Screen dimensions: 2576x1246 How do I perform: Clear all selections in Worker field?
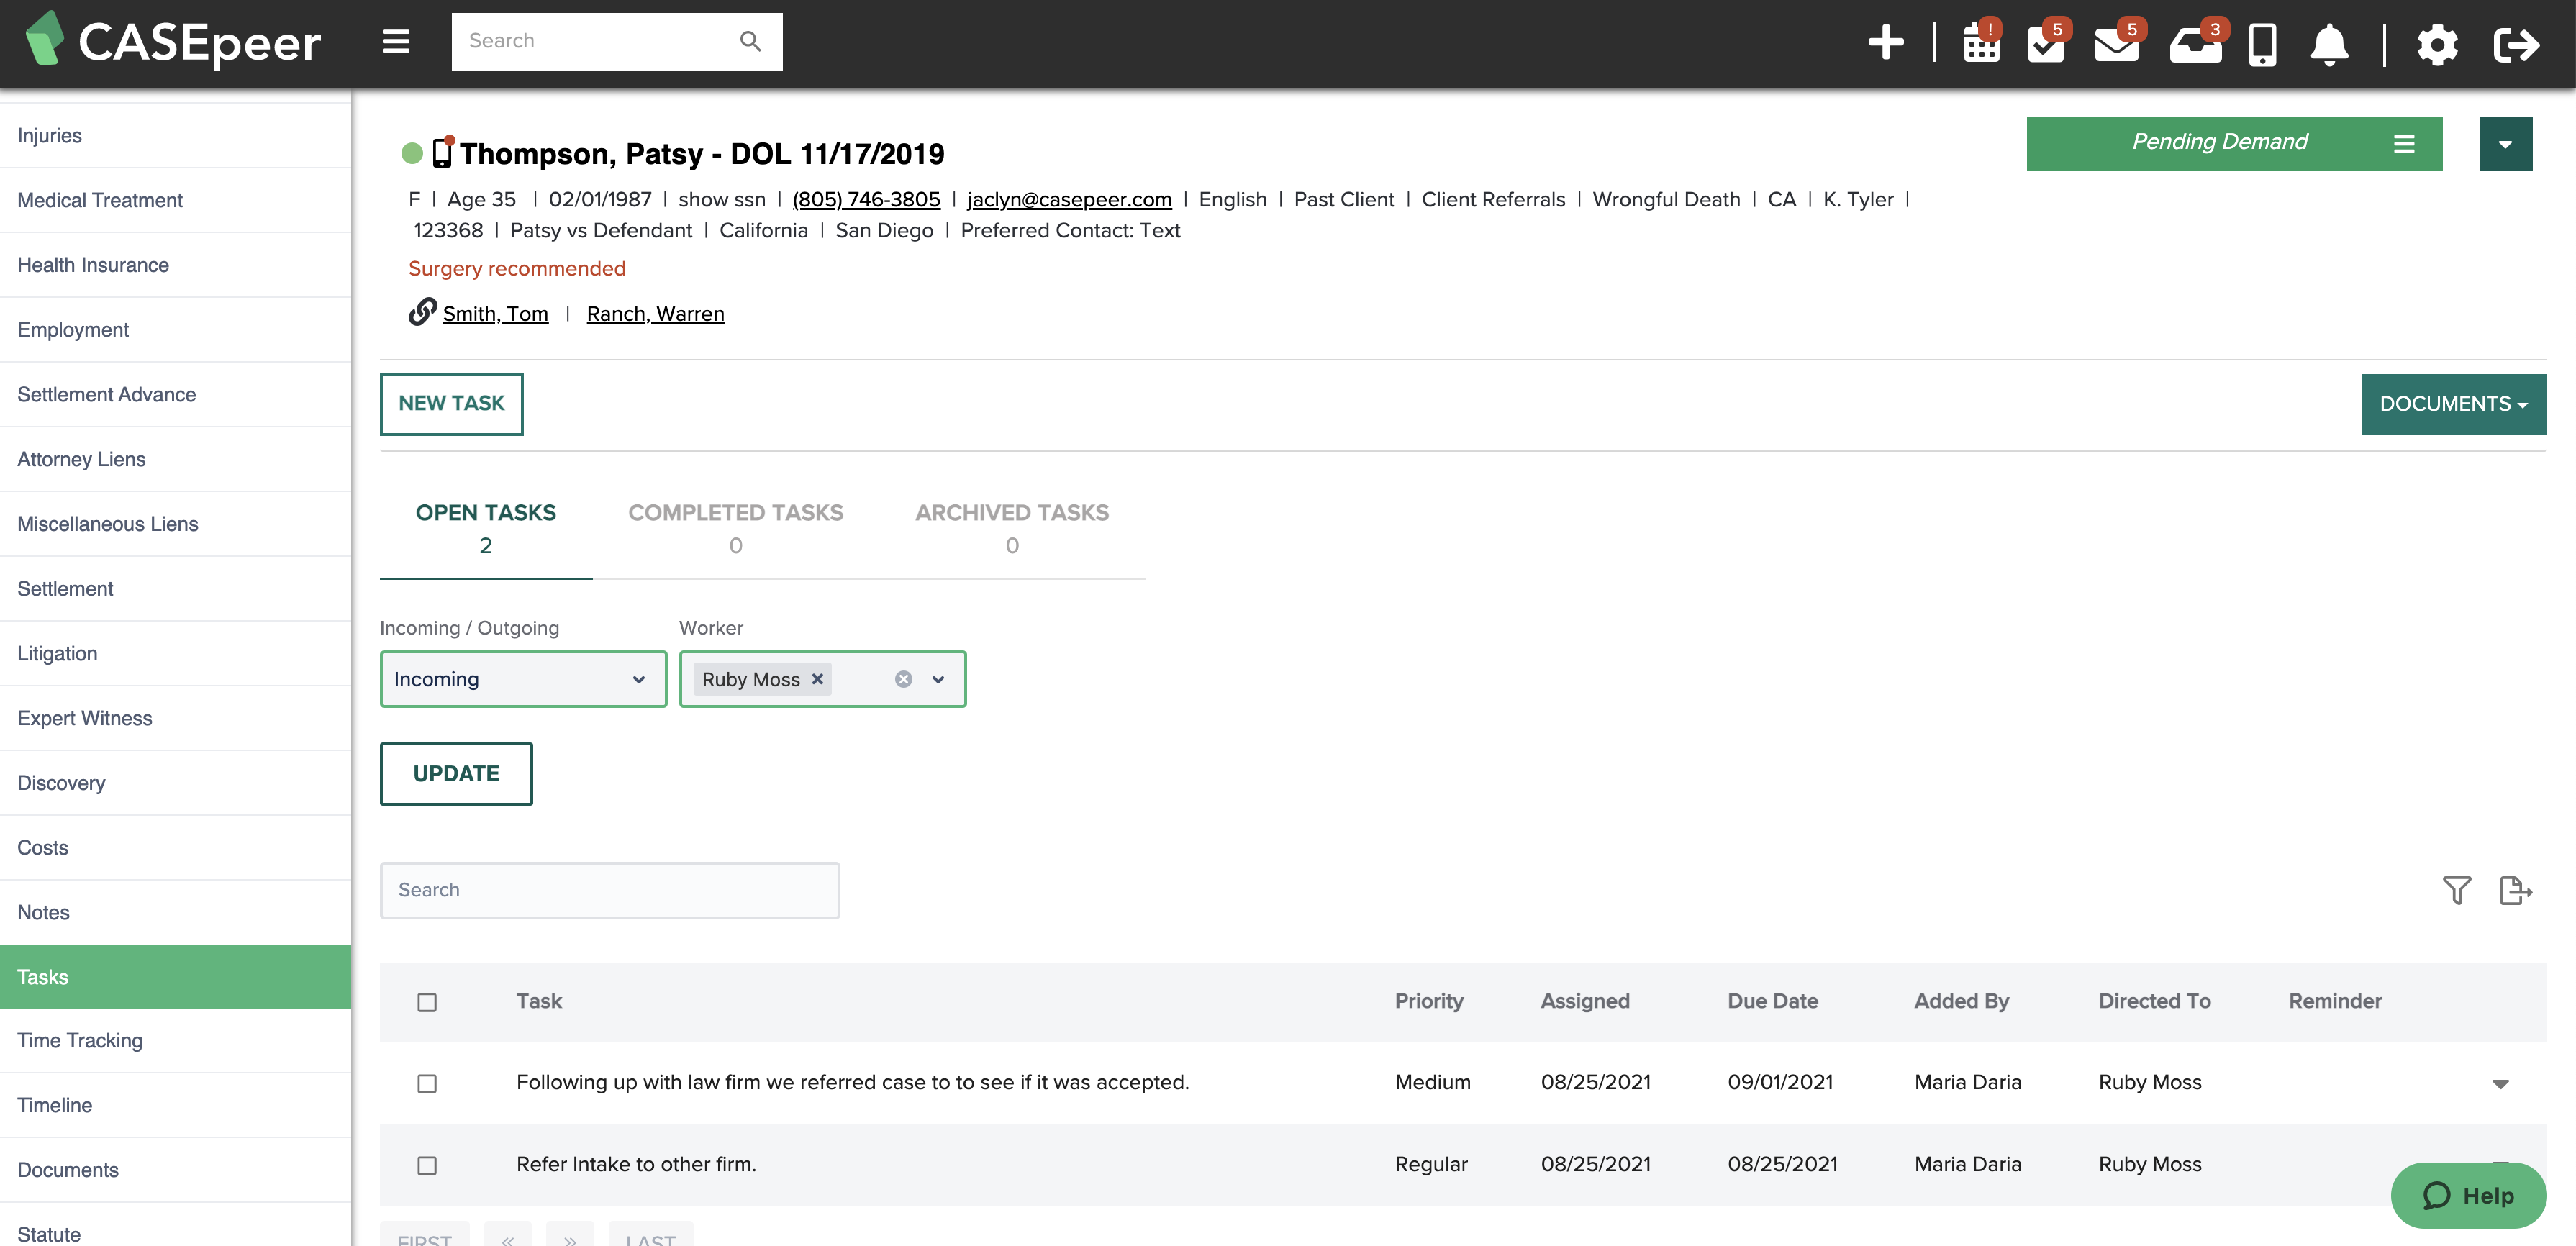(903, 679)
